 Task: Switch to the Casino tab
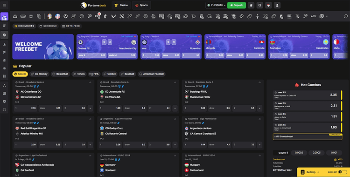[121, 5]
